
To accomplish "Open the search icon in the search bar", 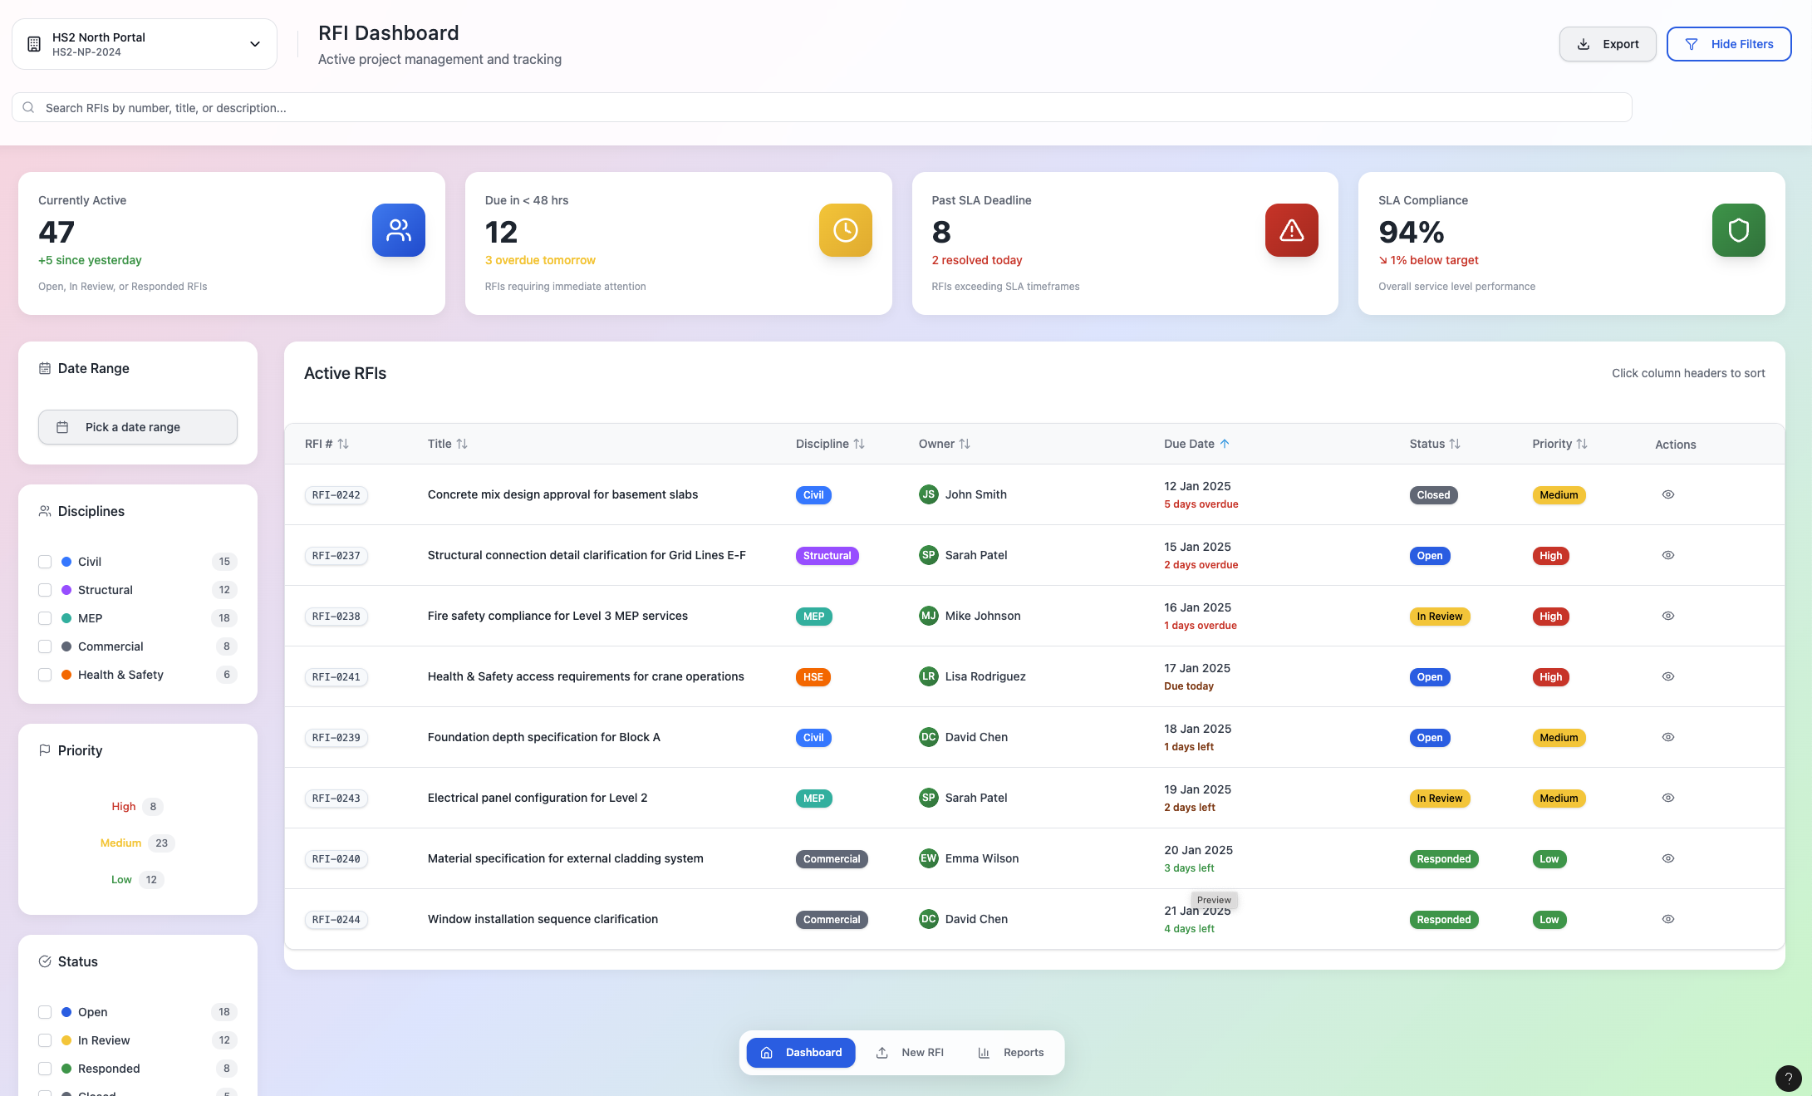I will coord(28,107).
